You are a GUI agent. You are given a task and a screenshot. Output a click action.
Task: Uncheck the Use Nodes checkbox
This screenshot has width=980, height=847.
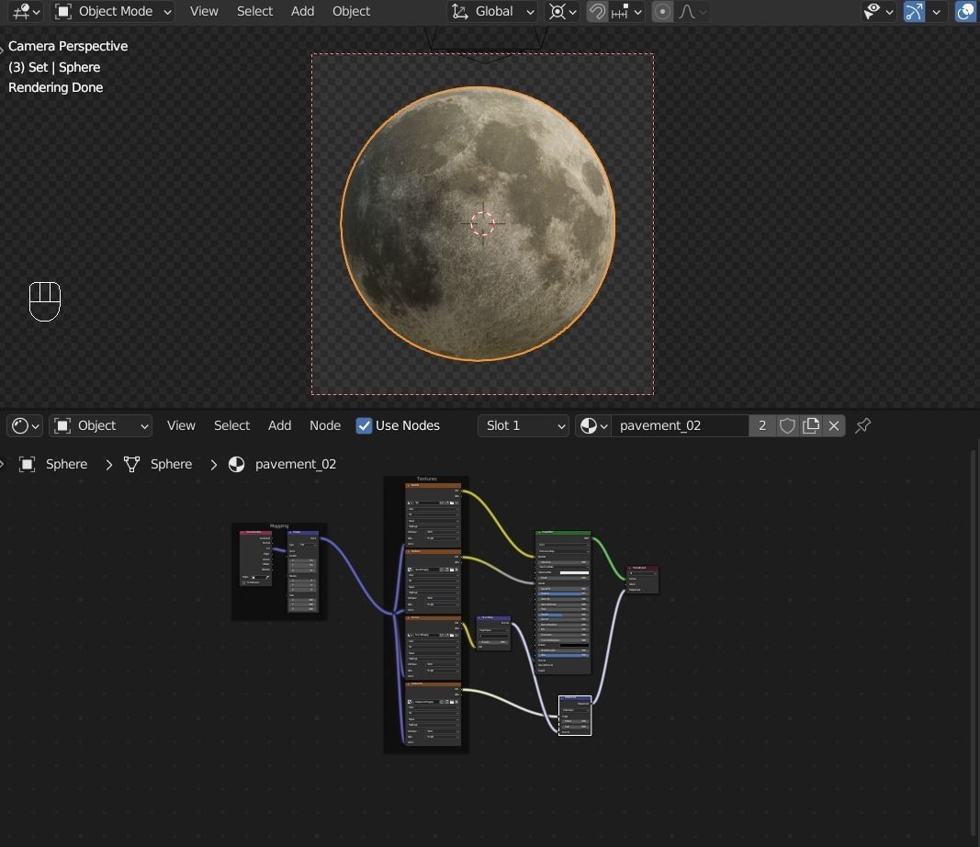pyautogui.click(x=364, y=425)
